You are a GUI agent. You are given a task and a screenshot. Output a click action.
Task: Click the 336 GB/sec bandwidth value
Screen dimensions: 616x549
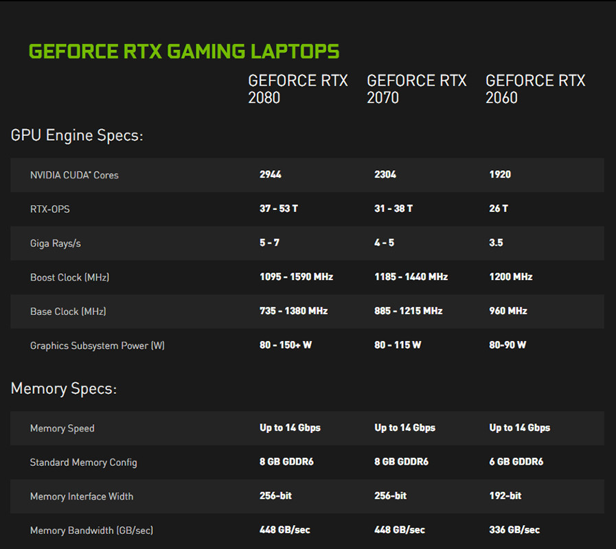[514, 530]
